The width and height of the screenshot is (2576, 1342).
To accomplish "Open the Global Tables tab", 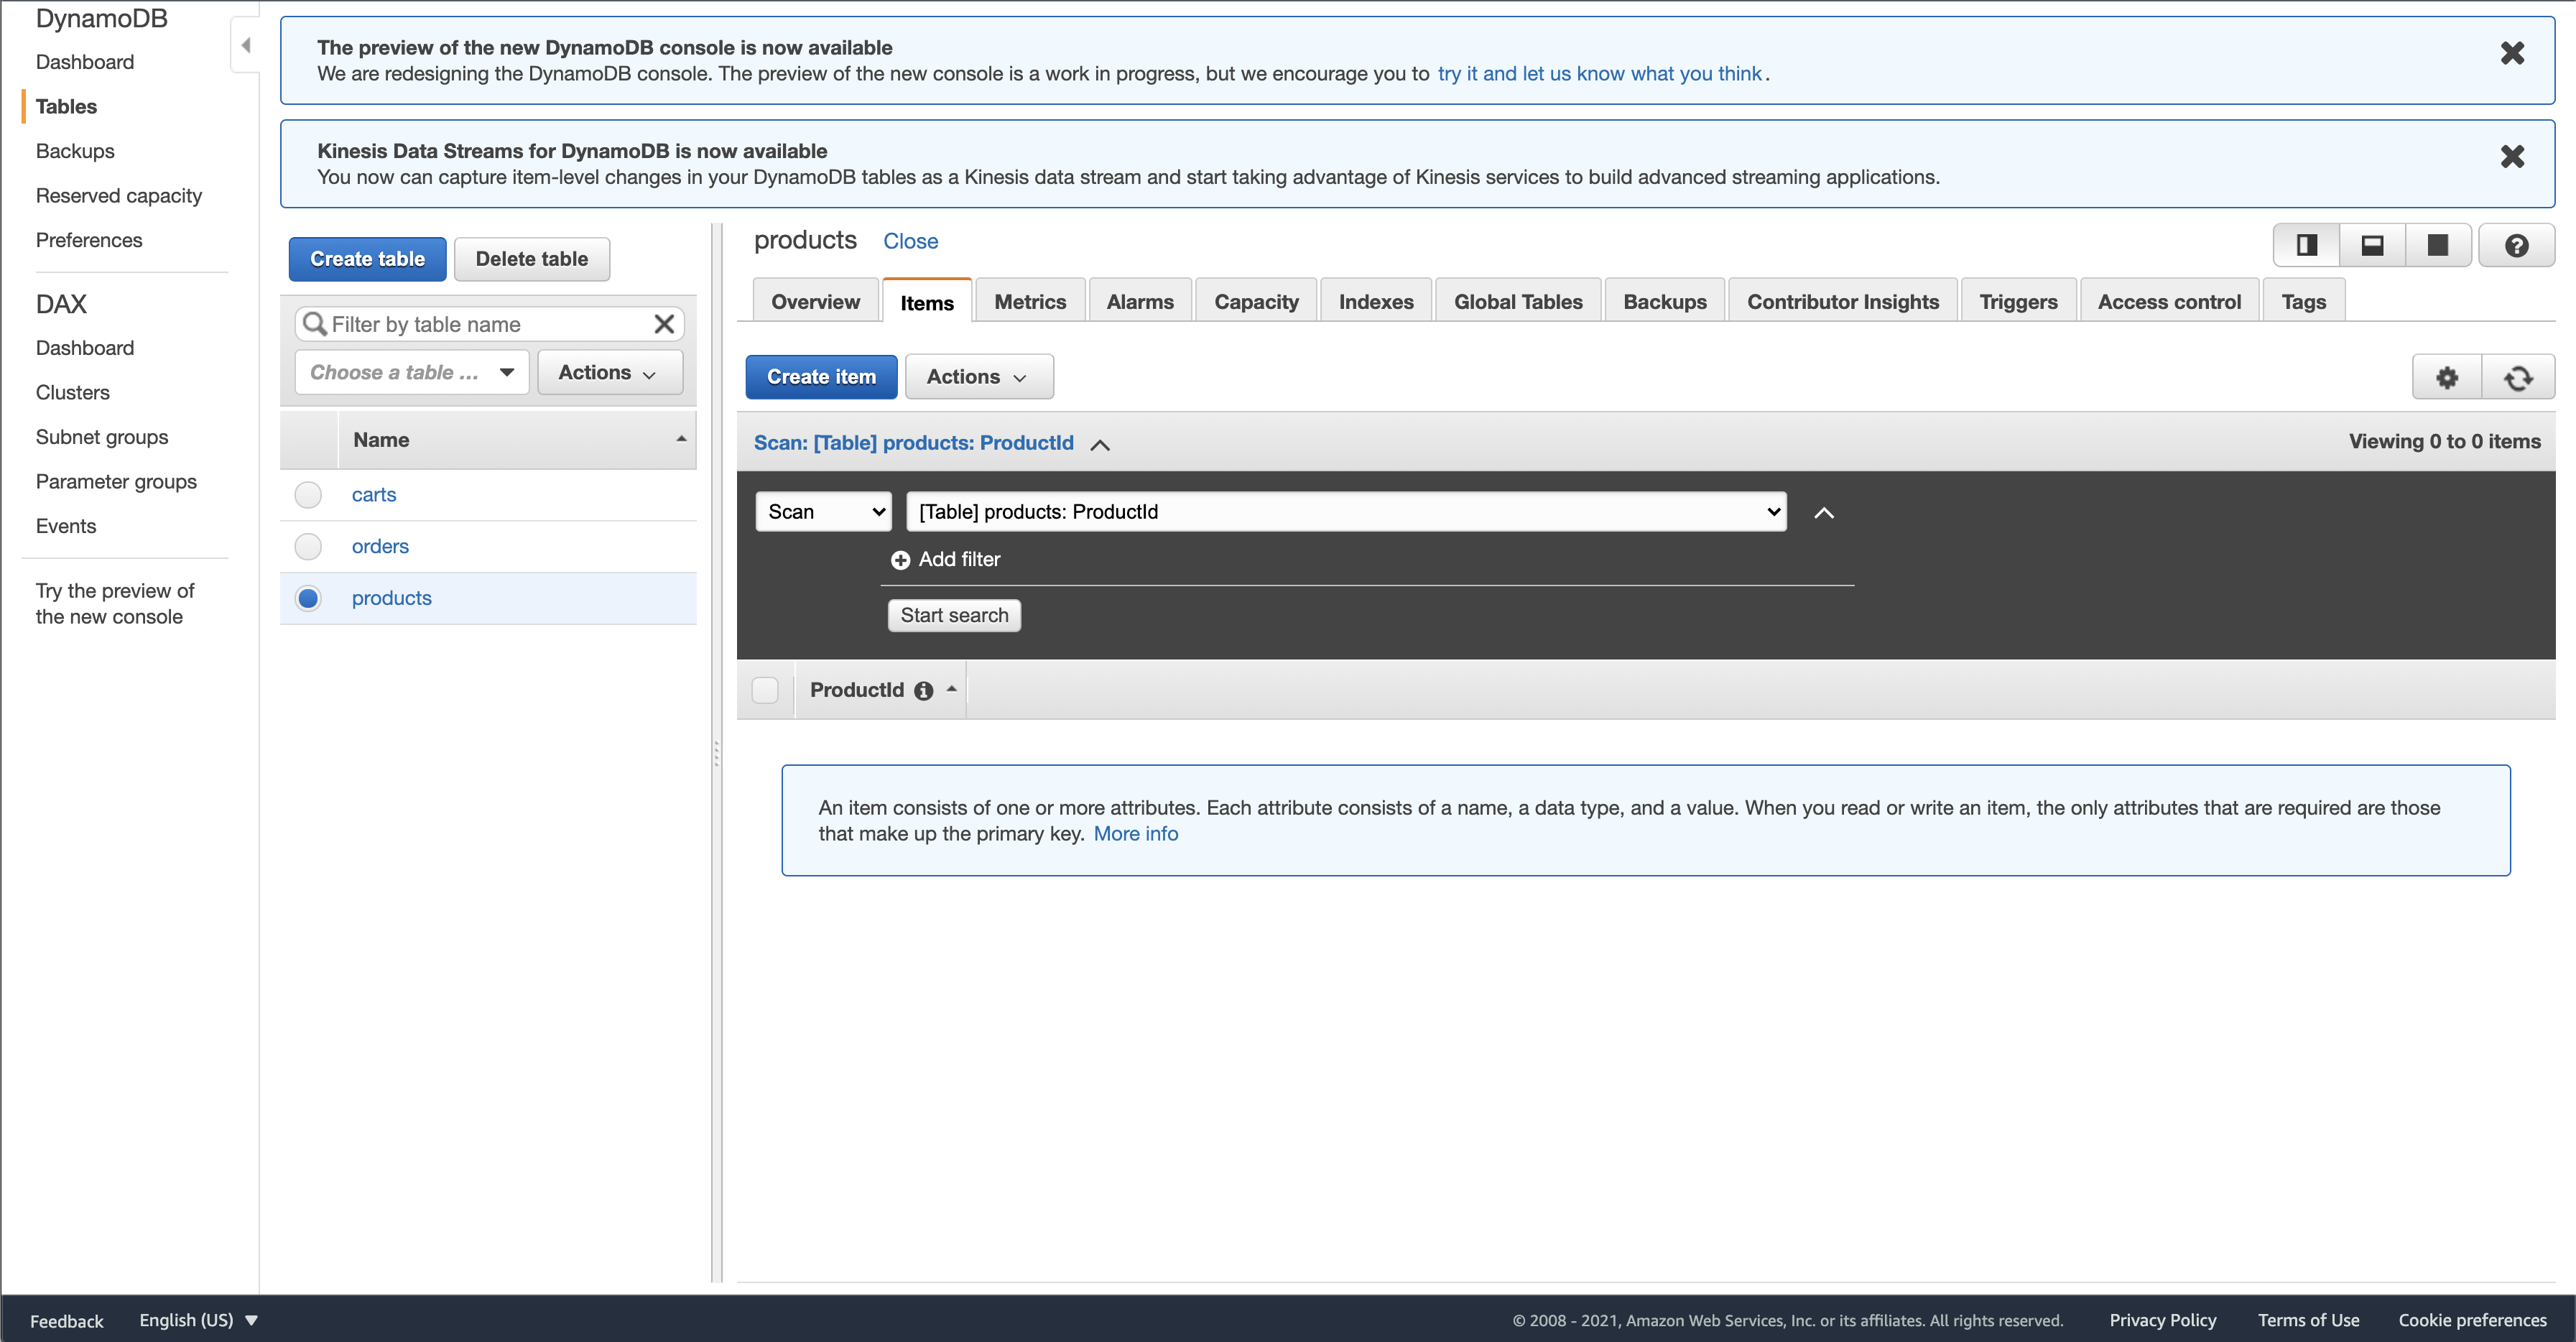I will [1518, 301].
